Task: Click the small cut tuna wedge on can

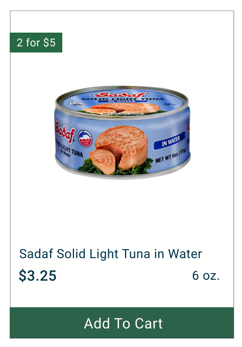Action: (103, 162)
